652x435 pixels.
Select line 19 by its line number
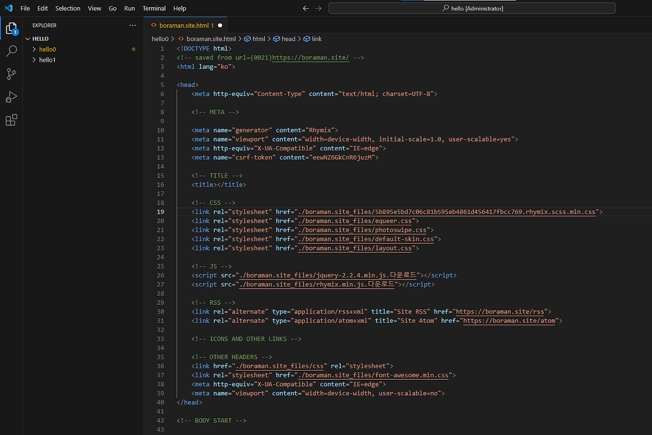160,212
